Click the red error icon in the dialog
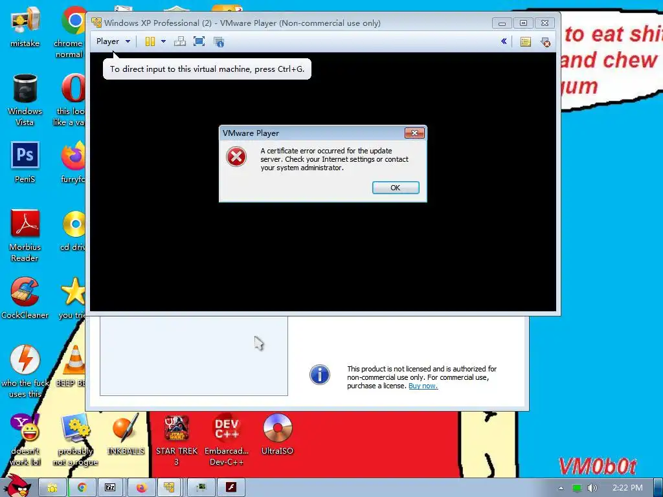The image size is (663, 497). pos(236,157)
